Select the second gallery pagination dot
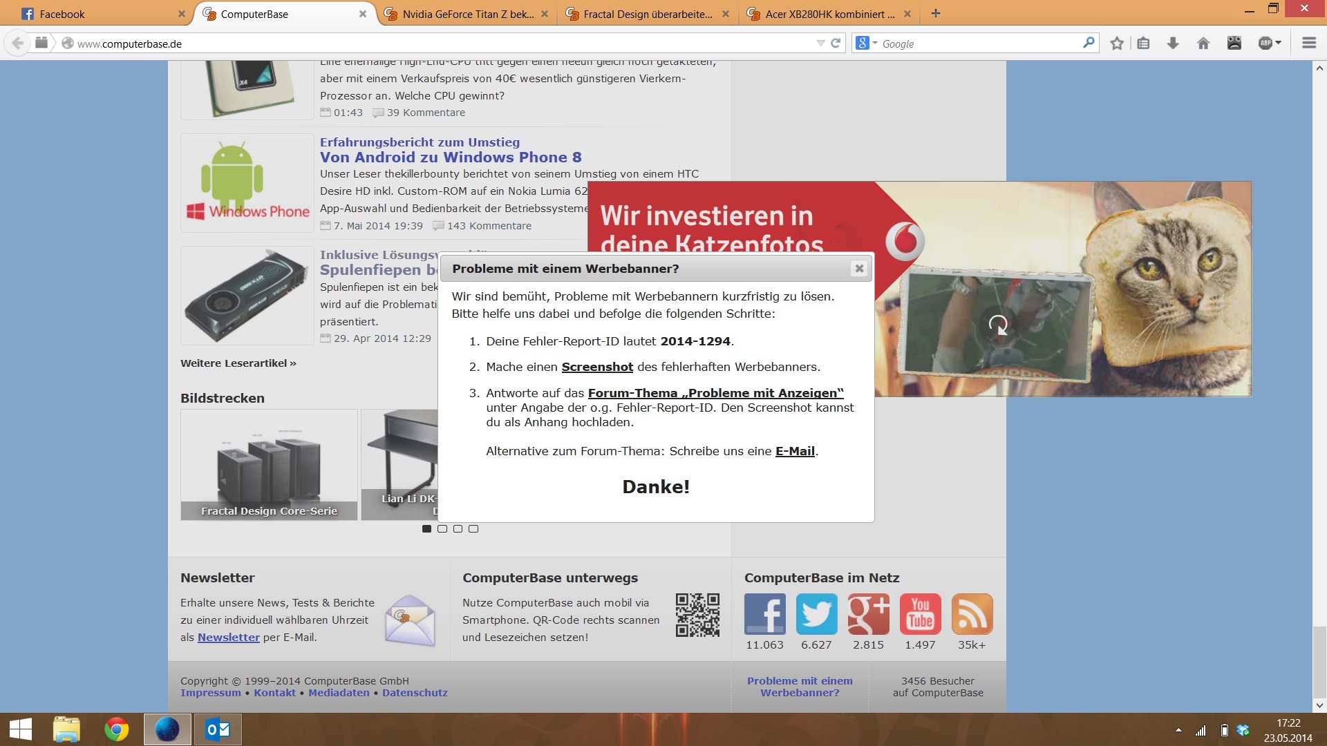1327x746 pixels. 442,529
